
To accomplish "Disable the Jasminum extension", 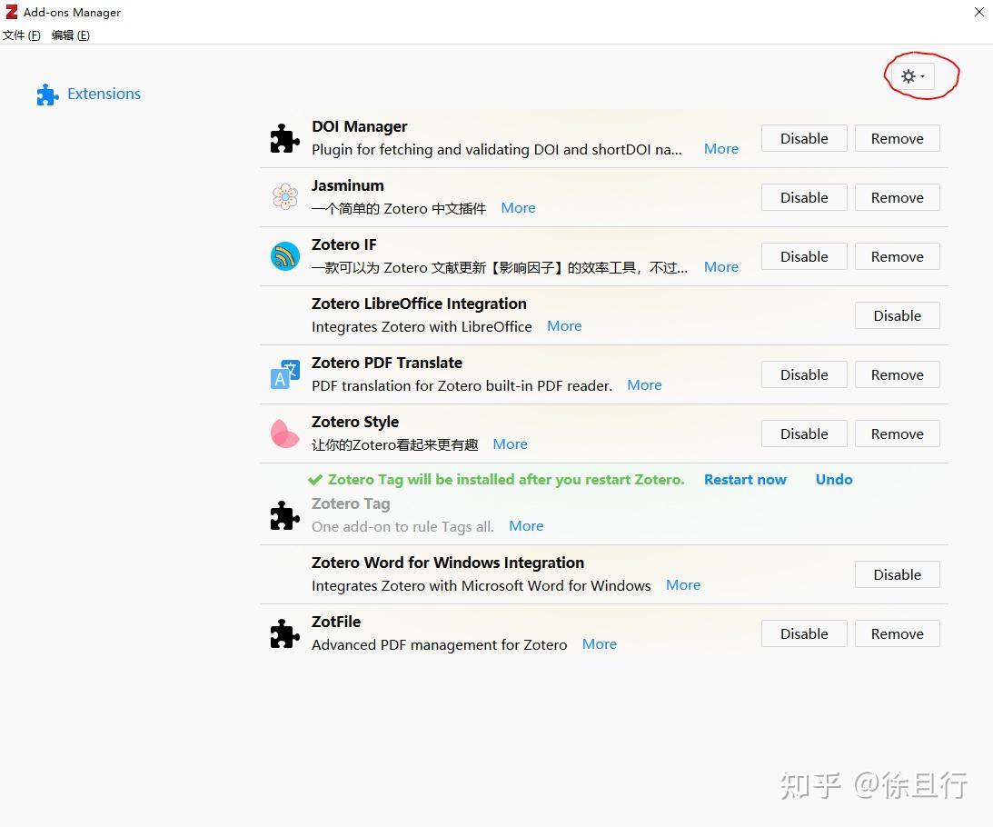I will [x=804, y=197].
